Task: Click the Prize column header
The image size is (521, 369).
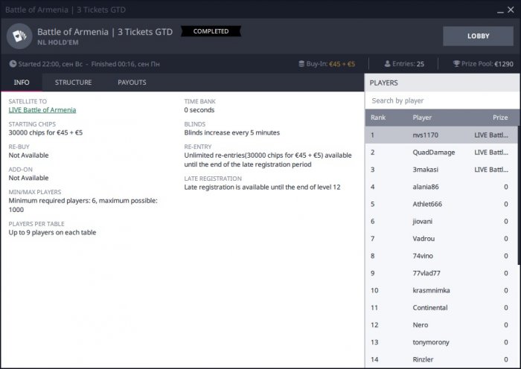Action: point(499,118)
